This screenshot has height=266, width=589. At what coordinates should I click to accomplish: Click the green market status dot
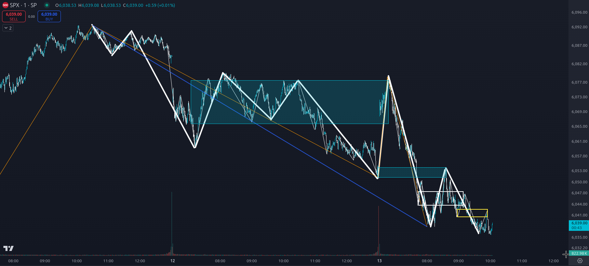click(x=47, y=5)
